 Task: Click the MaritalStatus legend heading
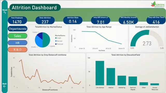coord(60,36)
